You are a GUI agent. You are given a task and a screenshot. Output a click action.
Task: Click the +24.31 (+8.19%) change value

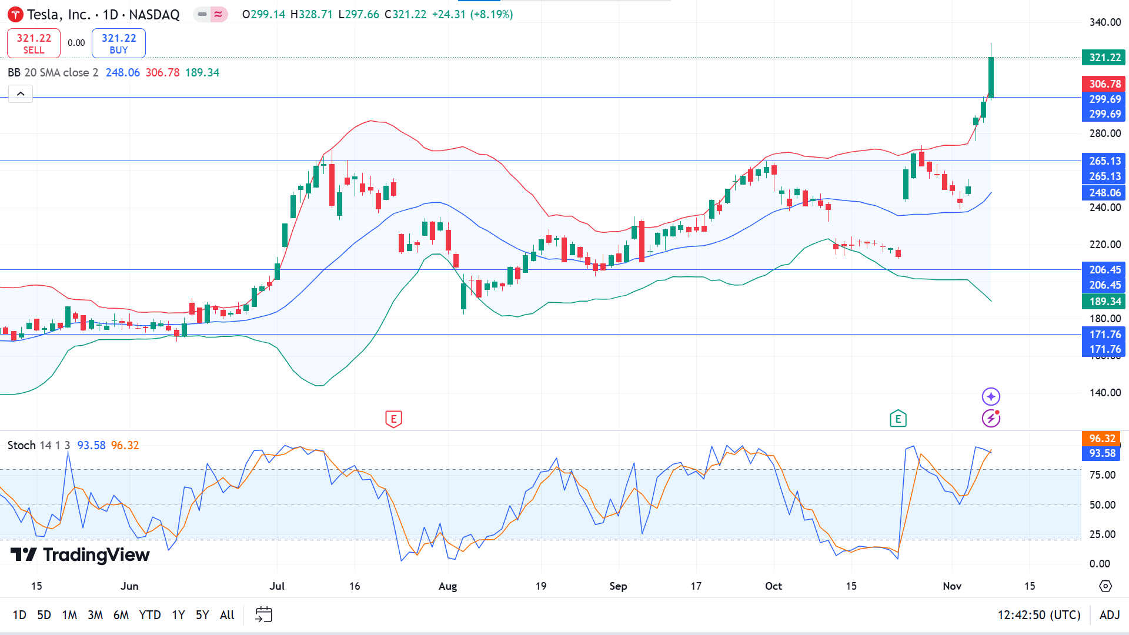point(472,14)
